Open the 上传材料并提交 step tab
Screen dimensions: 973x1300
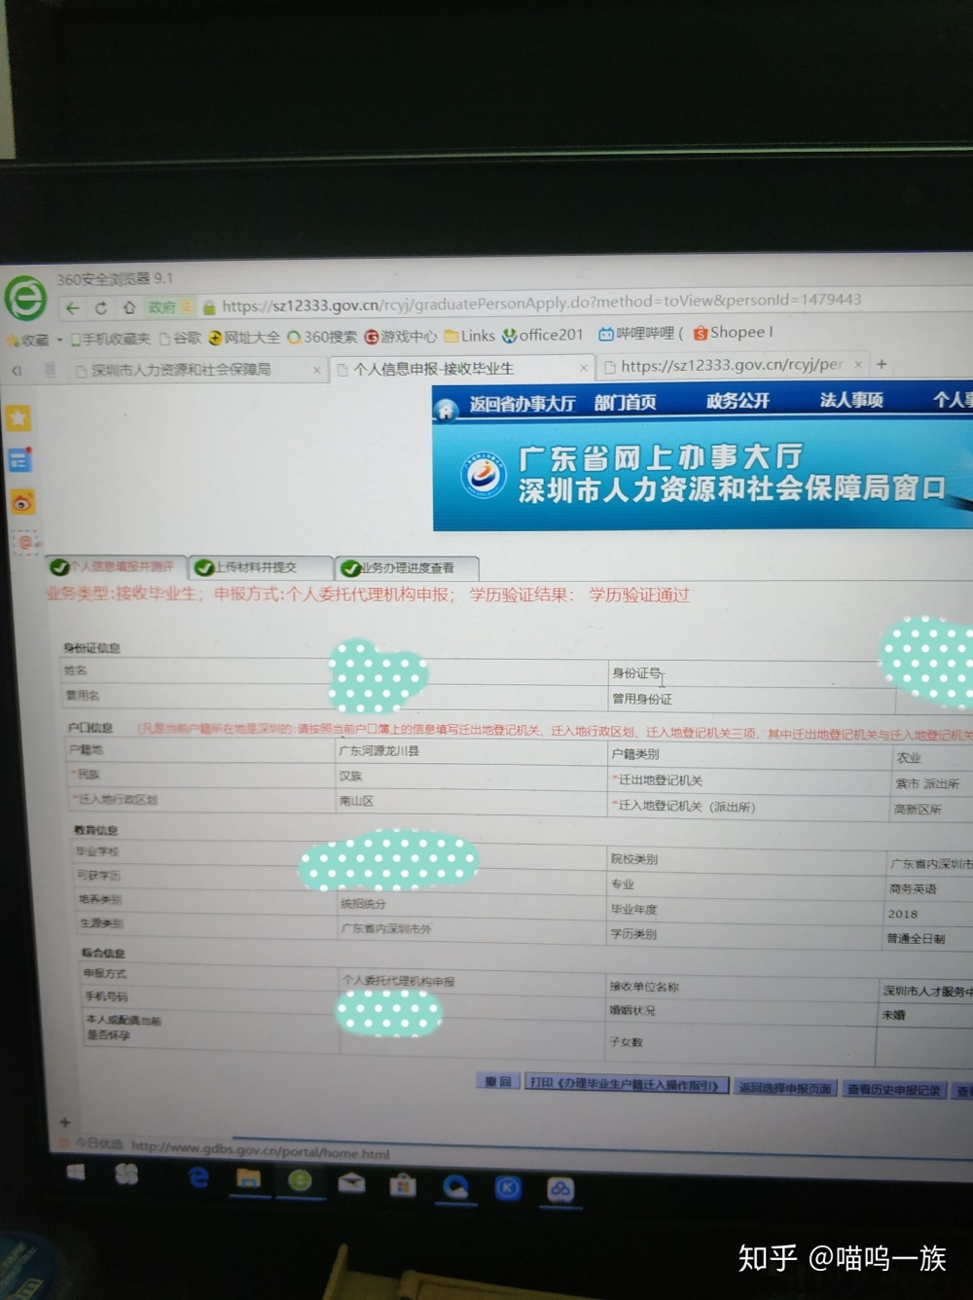[260, 567]
